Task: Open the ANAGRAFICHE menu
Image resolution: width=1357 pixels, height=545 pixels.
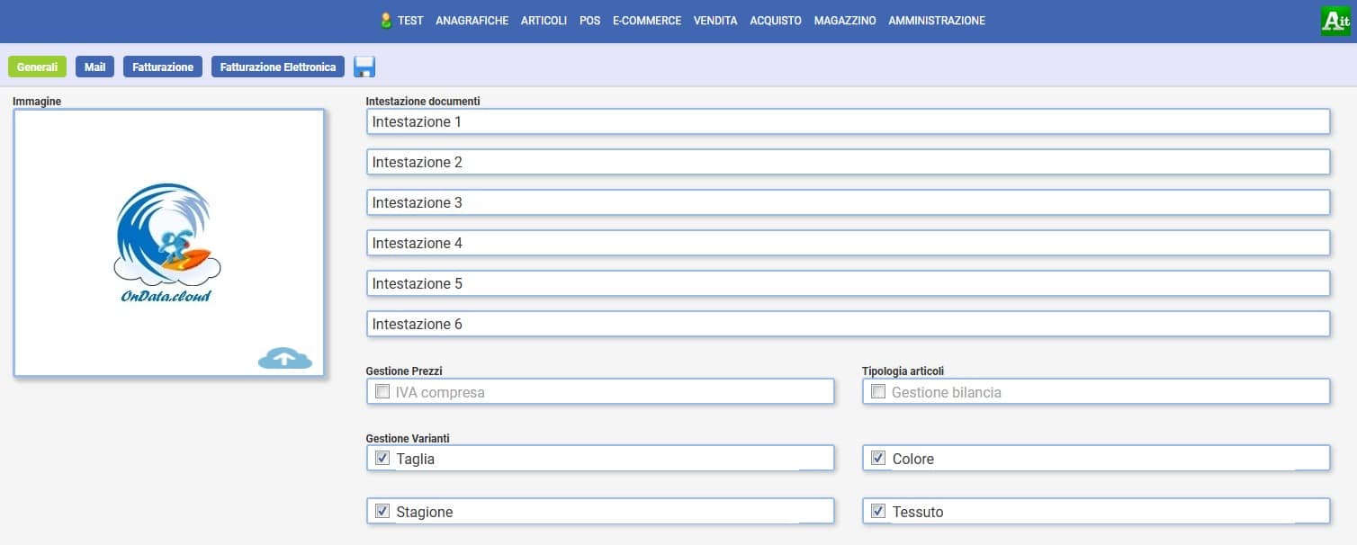Action: tap(472, 21)
